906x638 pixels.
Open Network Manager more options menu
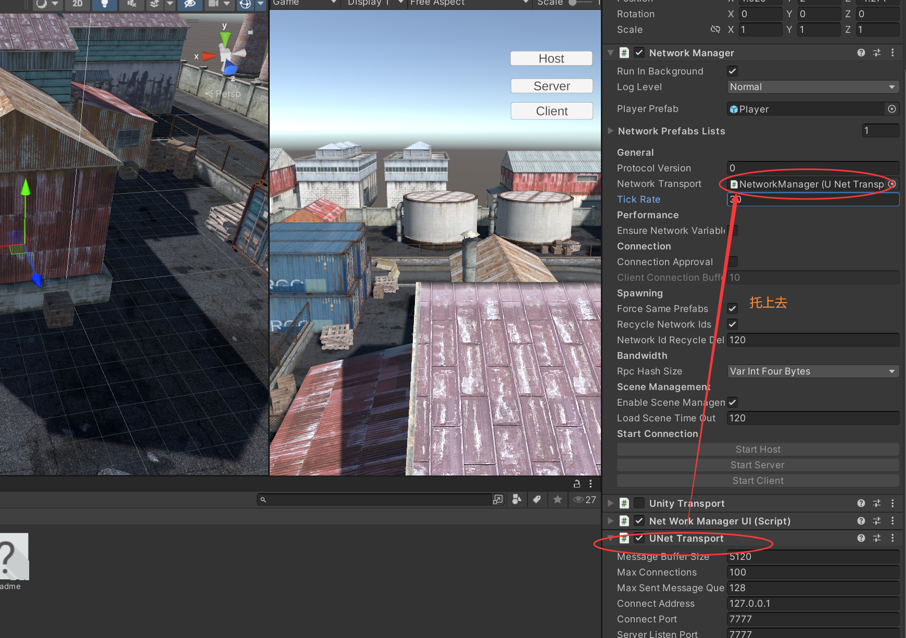892,53
